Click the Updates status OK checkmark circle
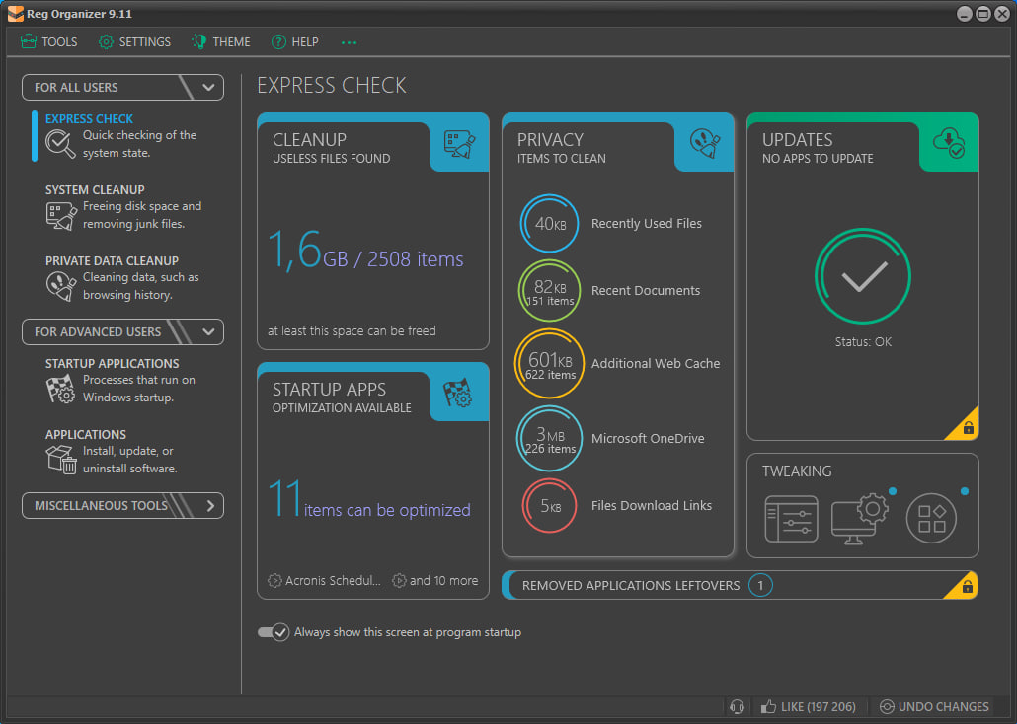Image resolution: width=1017 pixels, height=724 pixels. click(863, 276)
